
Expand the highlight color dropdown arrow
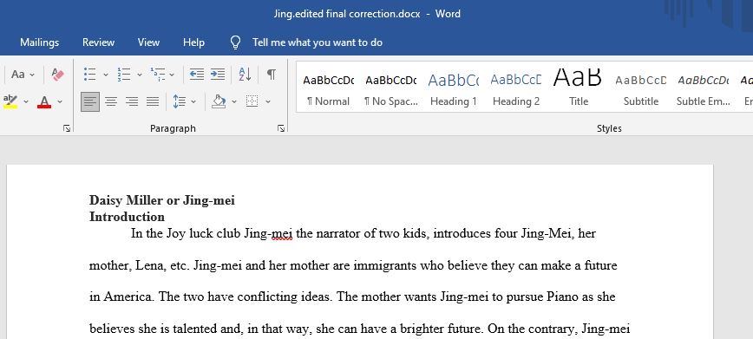point(26,101)
